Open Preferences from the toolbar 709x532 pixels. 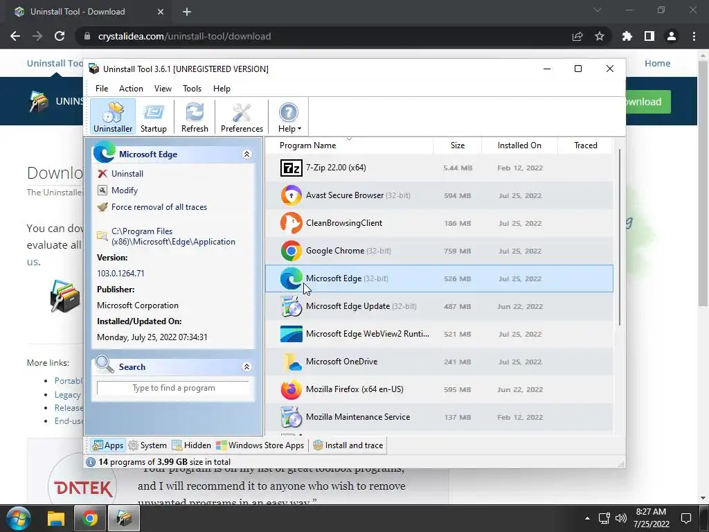pos(242,117)
